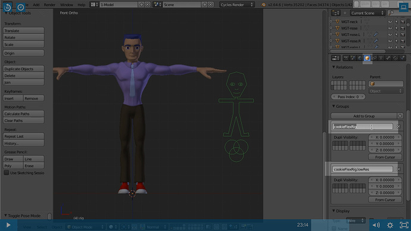Remove object from cookieFlexRig group
411x231 pixels.
398,126
